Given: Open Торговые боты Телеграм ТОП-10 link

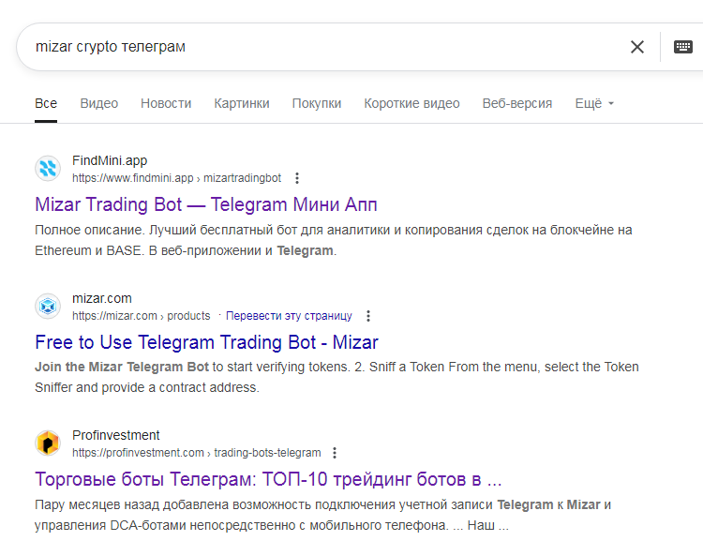Looking at the screenshot, I should click(x=268, y=479).
